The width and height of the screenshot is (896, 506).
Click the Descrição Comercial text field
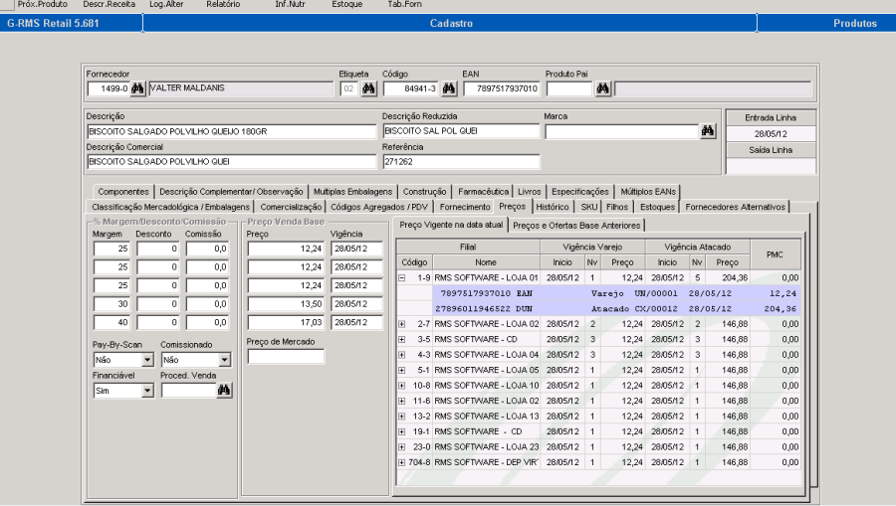pyautogui.click(x=230, y=161)
